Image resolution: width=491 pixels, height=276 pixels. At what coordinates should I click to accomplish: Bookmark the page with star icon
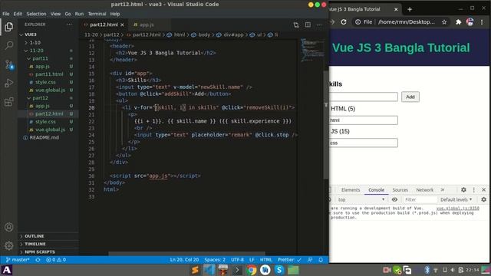tap(444, 22)
